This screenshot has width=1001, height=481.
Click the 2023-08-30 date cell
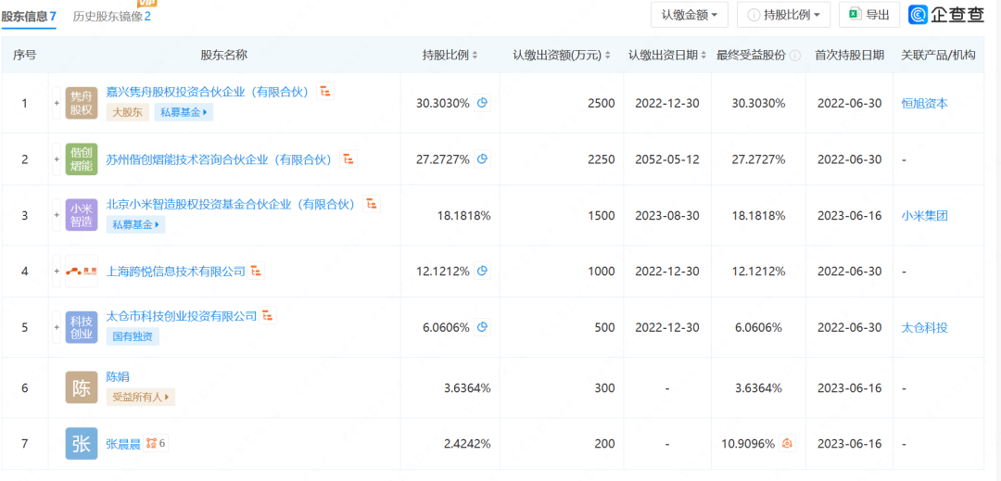pos(666,216)
